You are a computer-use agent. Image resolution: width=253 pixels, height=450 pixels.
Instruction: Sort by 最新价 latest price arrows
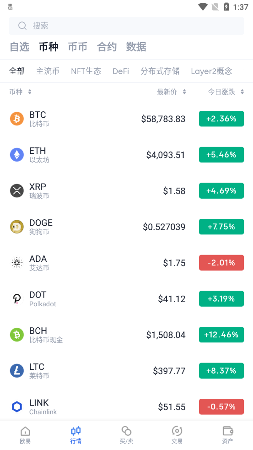click(x=184, y=92)
